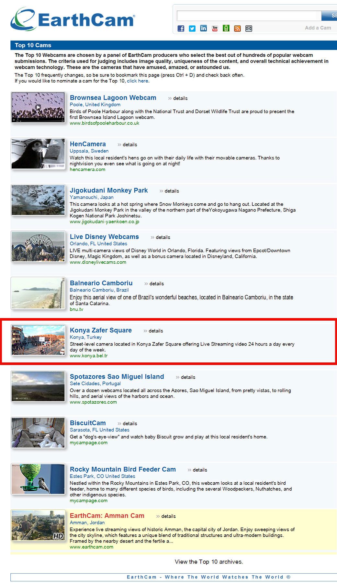The image size is (337, 583).
Task: Visit www.disneylivecams.com link
Action: (x=98, y=262)
